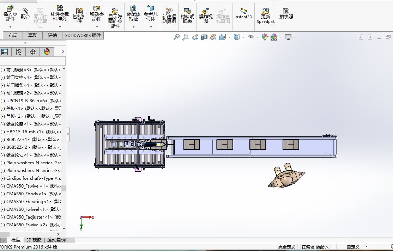Viewport: 393px width, 251px height.
Task: Click Hide/Show Items eye icon
Action: (250, 37)
